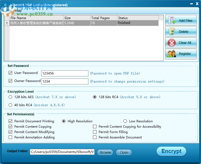Click the Clear All button label

click(x=185, y=42)
